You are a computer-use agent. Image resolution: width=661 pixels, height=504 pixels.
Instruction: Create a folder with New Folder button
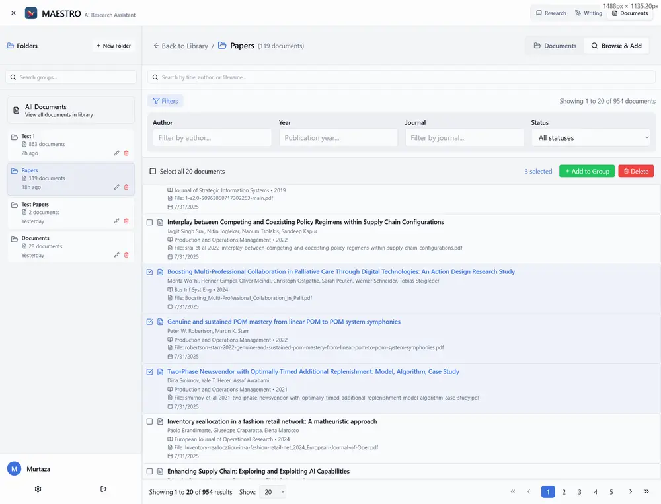click(114, 46)
